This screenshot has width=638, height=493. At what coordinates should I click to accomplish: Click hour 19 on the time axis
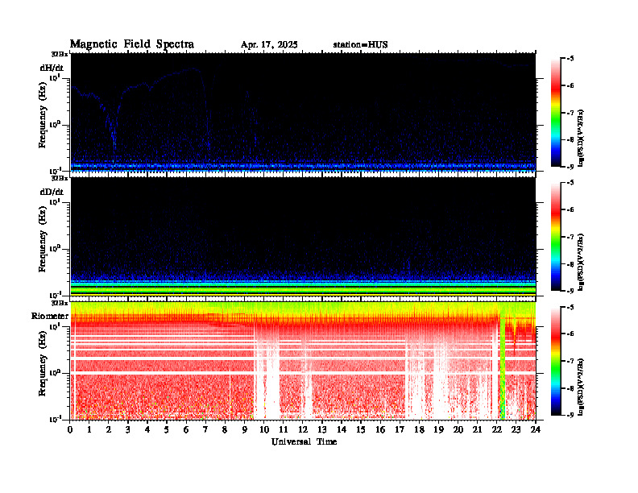438,429
